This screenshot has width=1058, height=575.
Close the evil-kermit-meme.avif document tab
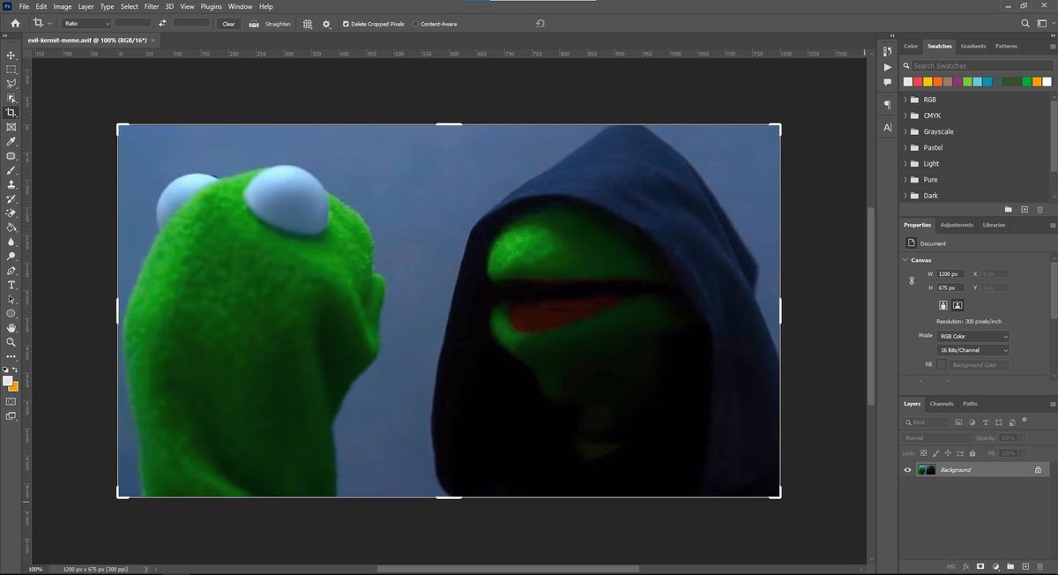pos(153,41)
